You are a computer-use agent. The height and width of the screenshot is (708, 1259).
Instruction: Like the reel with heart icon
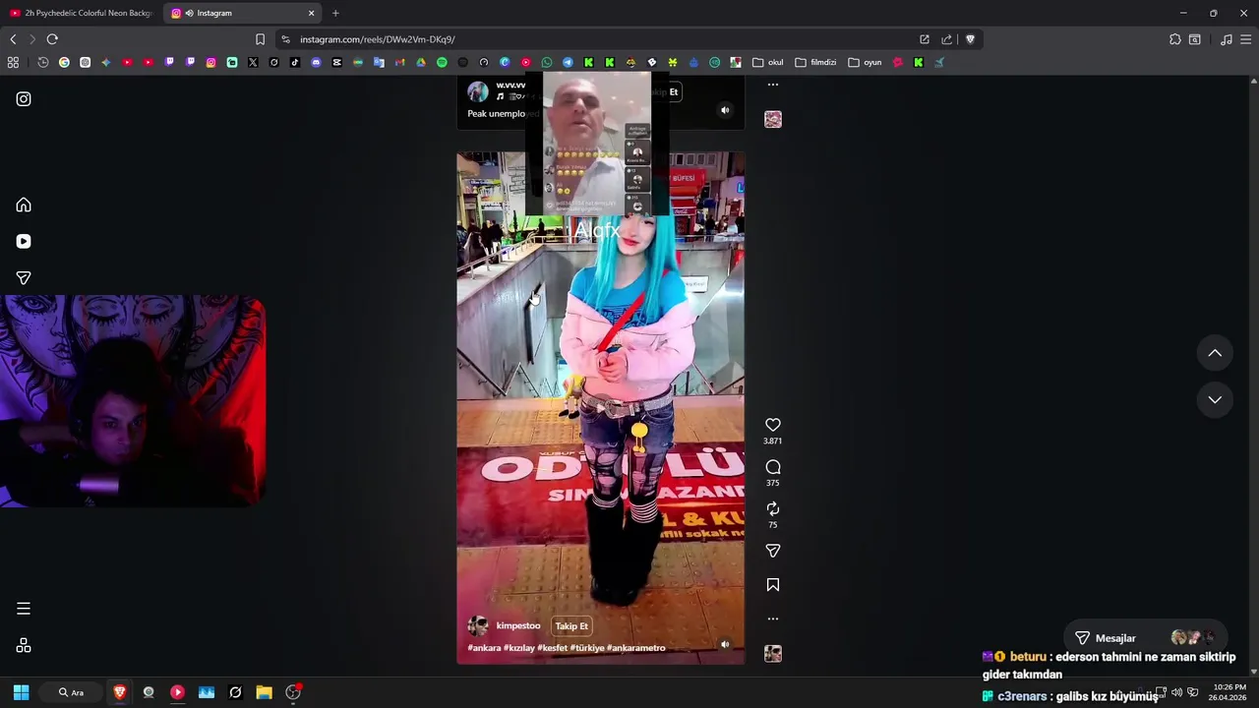pos(773,425)
